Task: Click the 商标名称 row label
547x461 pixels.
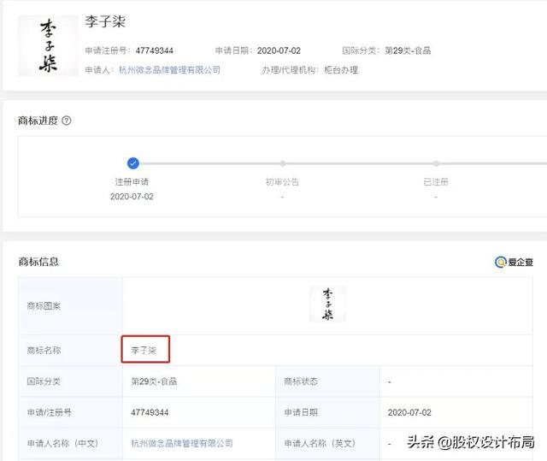Action: point(44,350)
